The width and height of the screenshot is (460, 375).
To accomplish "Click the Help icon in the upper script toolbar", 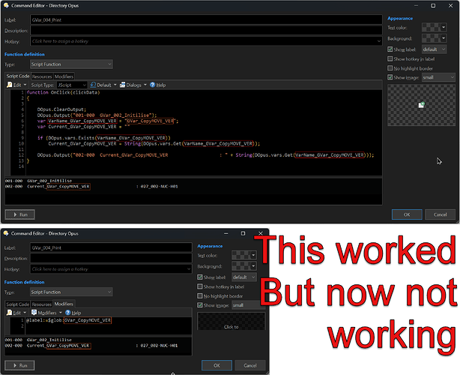I will pos(158,85).
